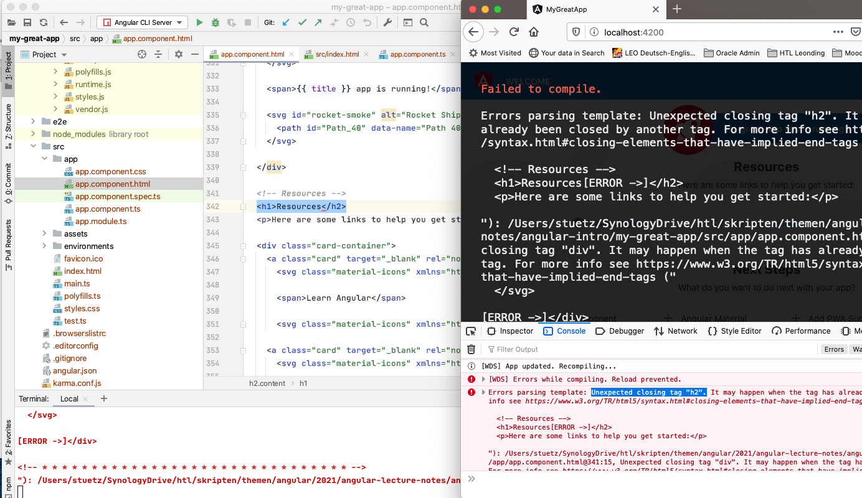Expand the assets folder

point(44,233)
